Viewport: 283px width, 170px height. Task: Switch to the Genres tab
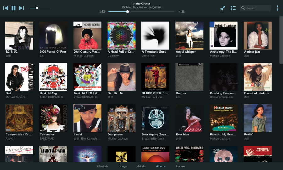181,166
